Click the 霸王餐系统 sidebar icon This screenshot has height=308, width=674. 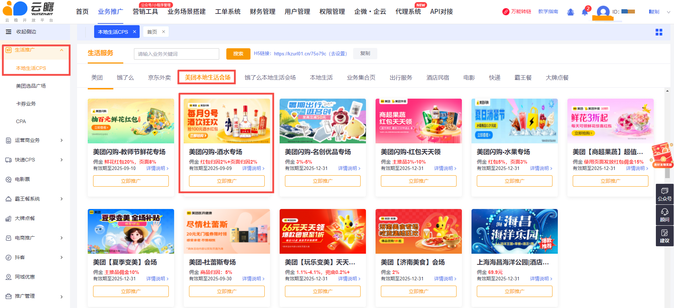tap(9, 199)
